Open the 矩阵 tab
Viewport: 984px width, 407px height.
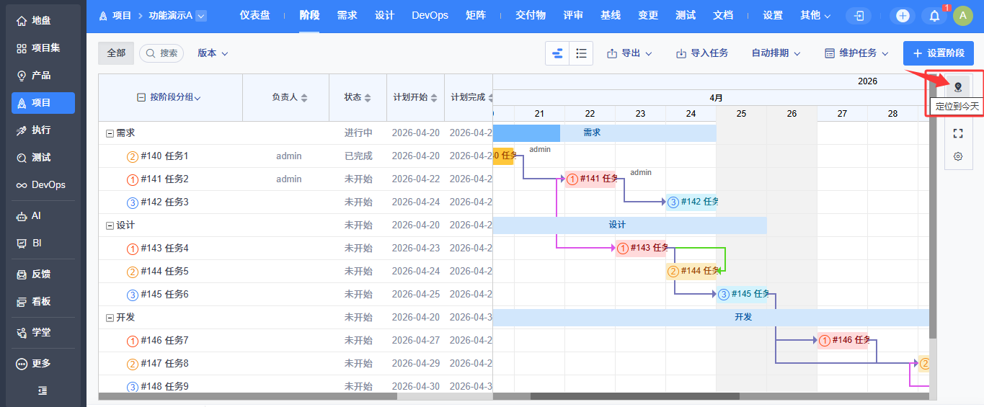(475, 16)
